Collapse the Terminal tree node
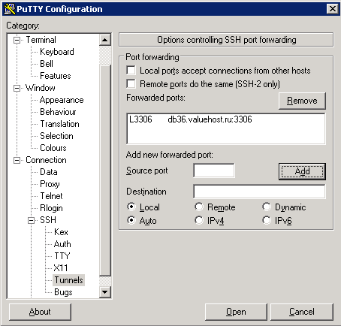This screenshot has width=341, height=326. [17, 40]
